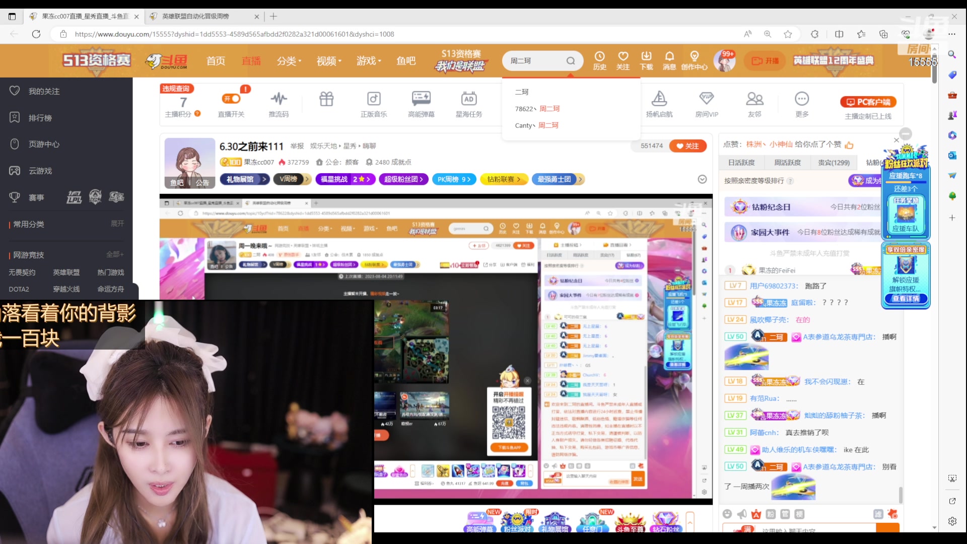This screenshot has width=967, height=544.
Task: Click the user avatar with 99+ badge
Action: (x=724, y=61)
